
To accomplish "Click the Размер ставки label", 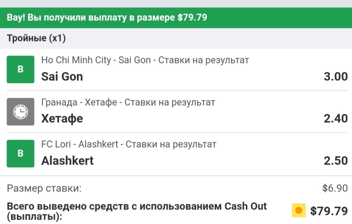I will pos(44,188).
